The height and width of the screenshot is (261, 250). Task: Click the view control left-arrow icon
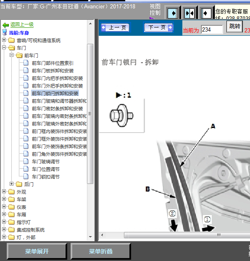[206, 13]
